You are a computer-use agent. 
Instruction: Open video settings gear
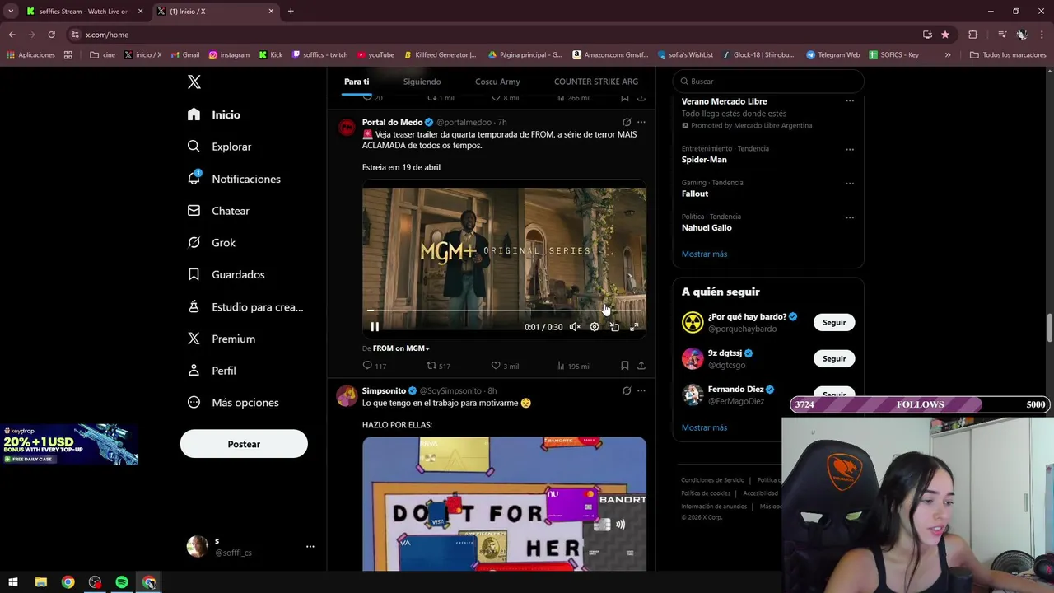click(x=595, y=327)
